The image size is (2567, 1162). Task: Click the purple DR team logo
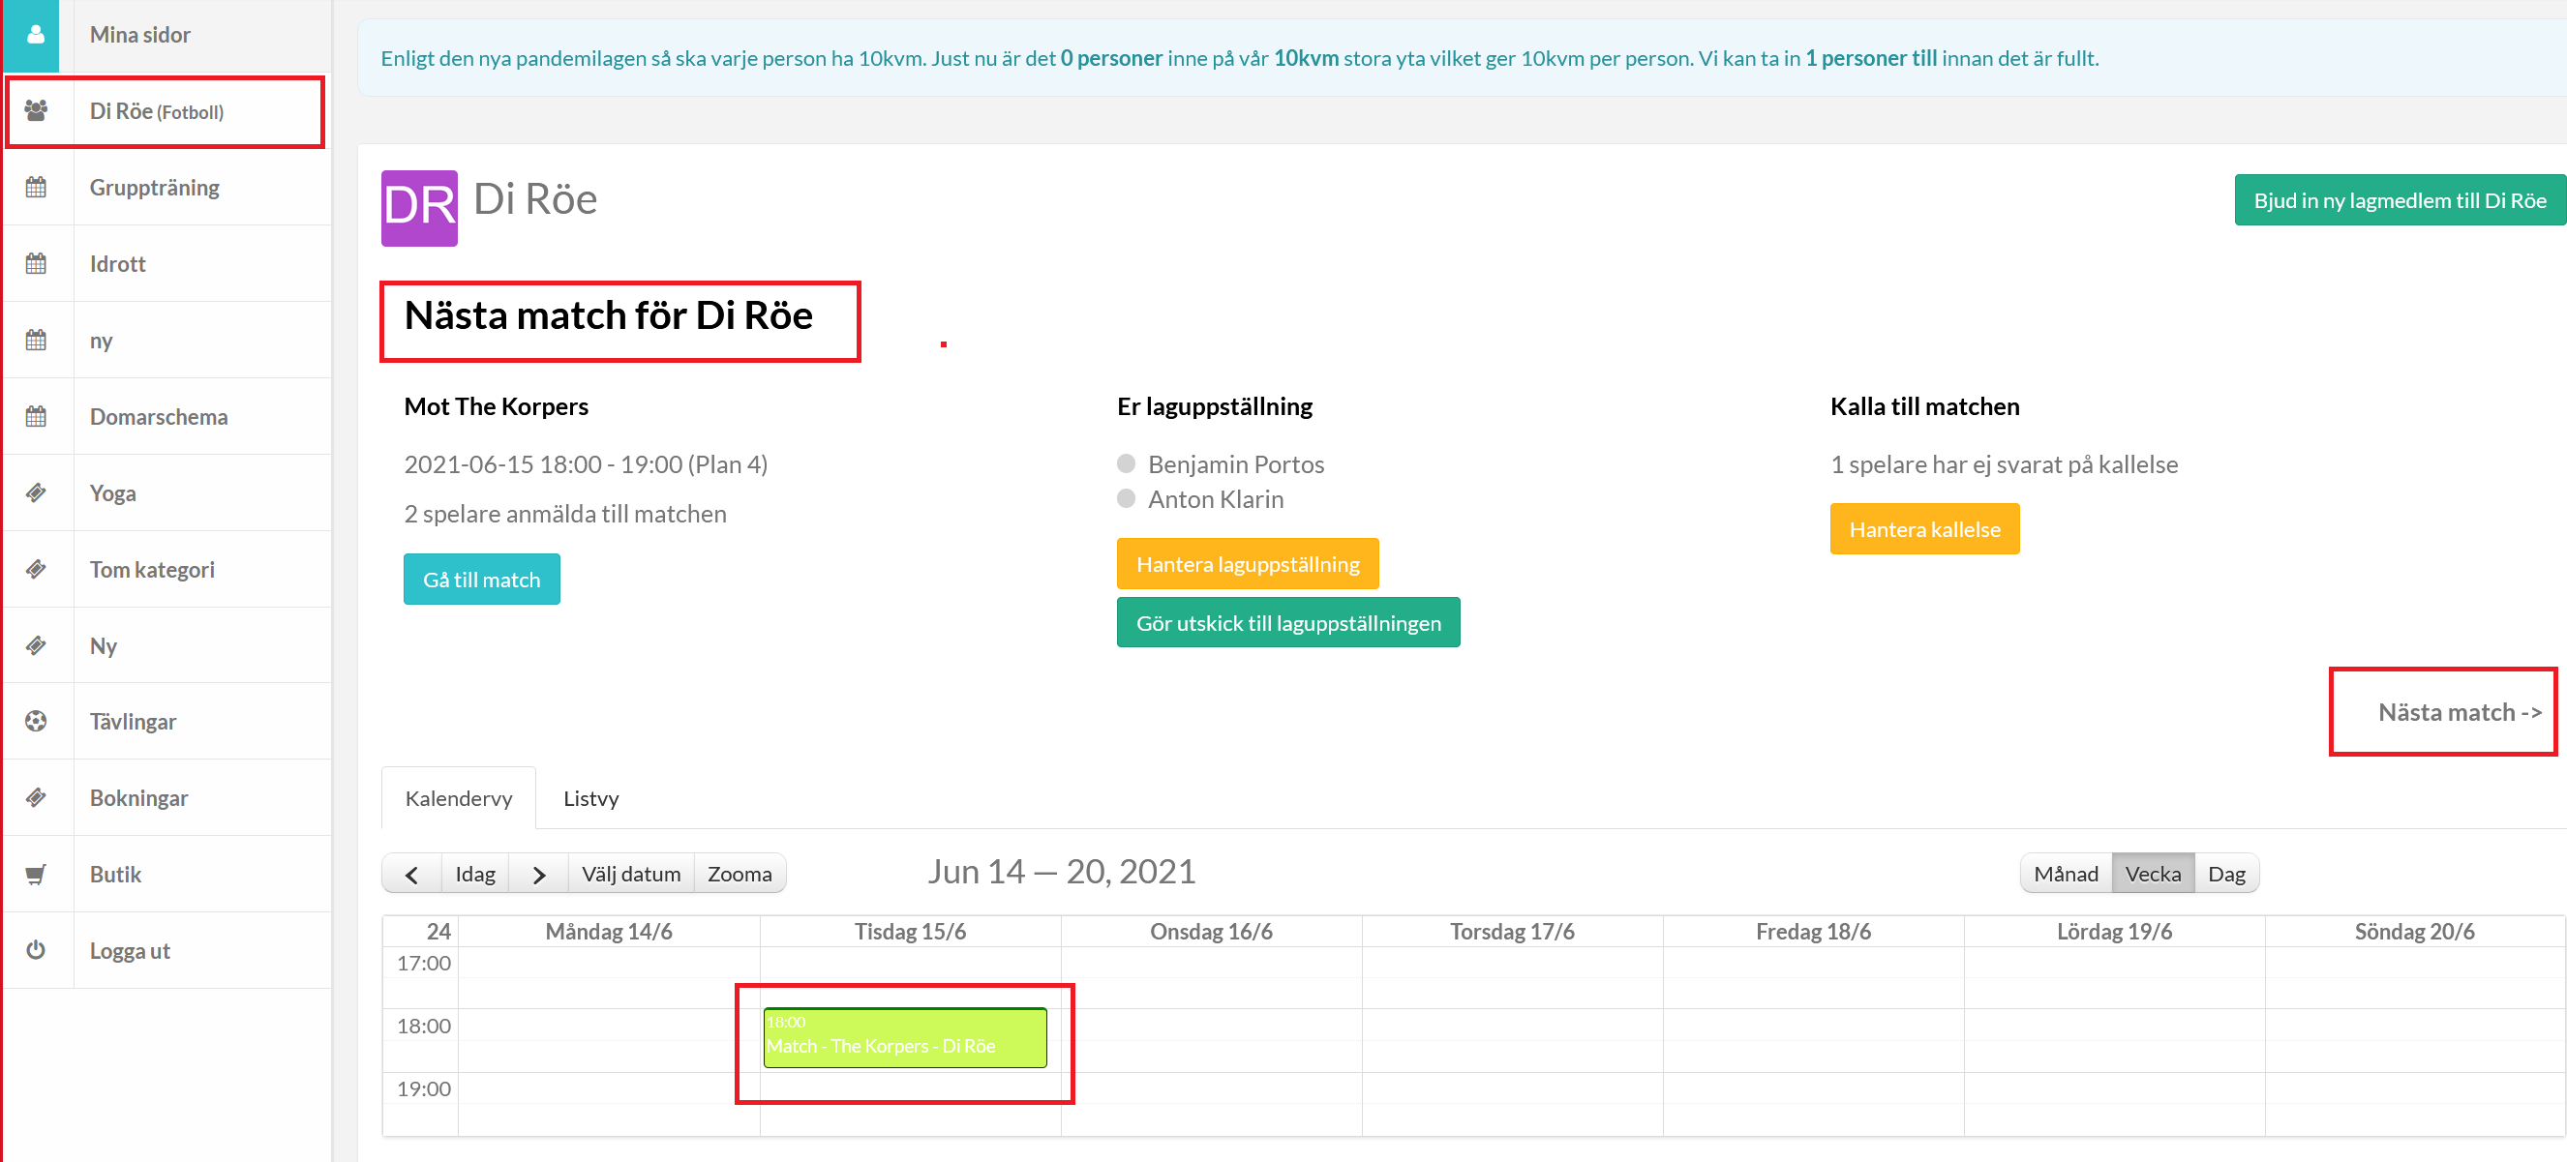418,208
